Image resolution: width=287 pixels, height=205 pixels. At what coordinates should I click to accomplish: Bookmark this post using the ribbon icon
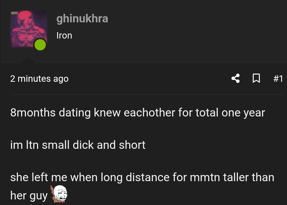256,79
